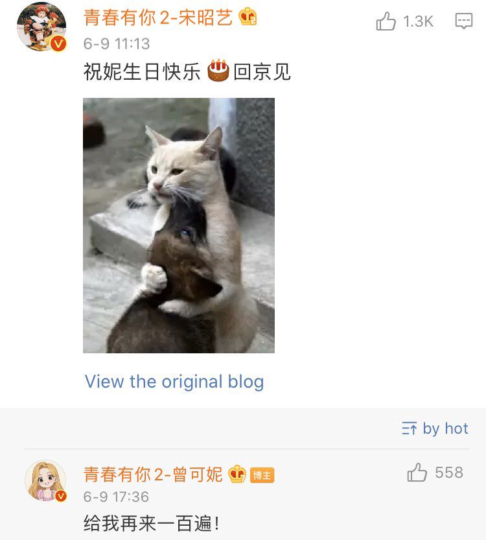The image size is (486, 540).
Task: Open 曾可妮's cartoon avatar
Action: tap(45, 481)
